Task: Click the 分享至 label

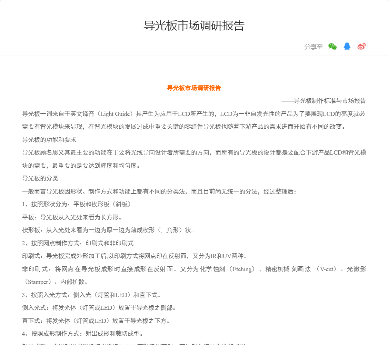Action: click(314, 47)
